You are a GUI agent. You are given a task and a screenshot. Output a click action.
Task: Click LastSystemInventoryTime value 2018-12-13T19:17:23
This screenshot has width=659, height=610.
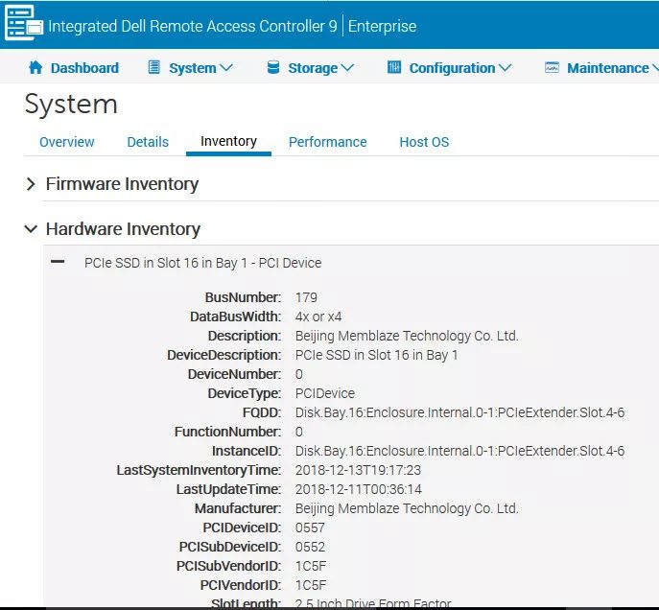pyautogui.click(x=358, y=470)
